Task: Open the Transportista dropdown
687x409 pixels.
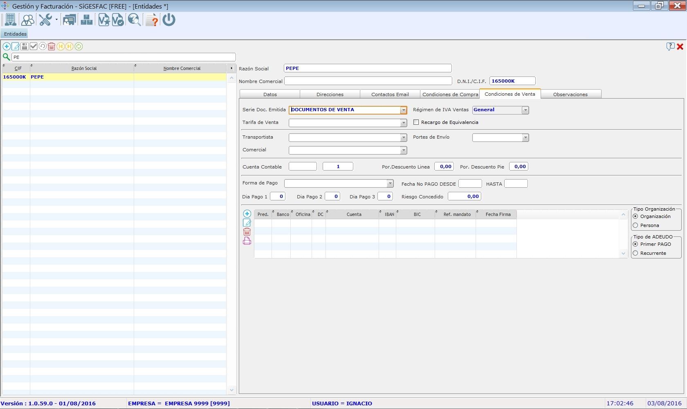Action: click(404, 137)
